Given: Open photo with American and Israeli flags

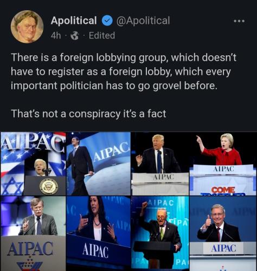Looking at the screenshot, I should click(33, 164).
